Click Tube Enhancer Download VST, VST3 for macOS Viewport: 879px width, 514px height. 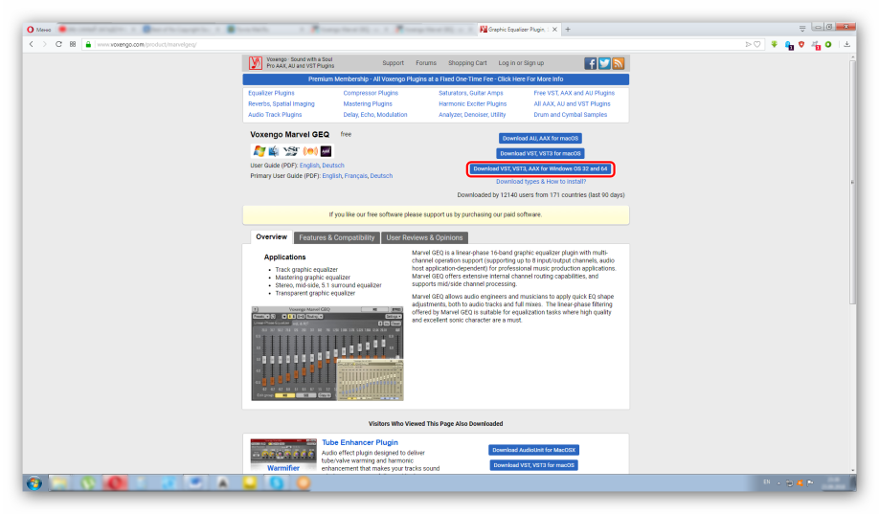533,465
